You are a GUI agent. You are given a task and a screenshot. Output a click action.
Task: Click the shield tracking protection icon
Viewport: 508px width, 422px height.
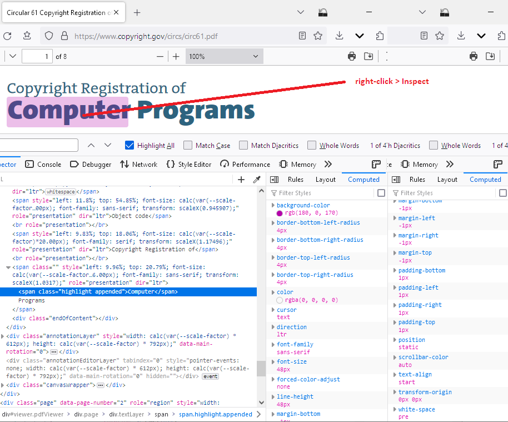click(x=49, y=36)
